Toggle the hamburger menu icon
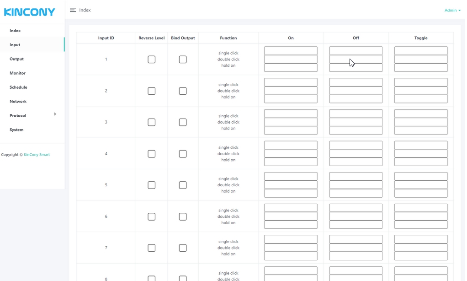The image size is (467, 281). coord(73,10)
